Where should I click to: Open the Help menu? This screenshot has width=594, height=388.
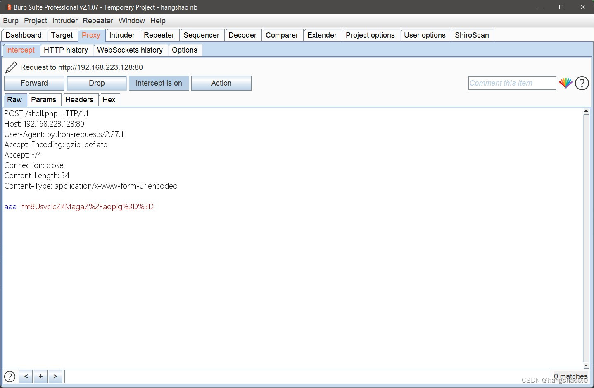coord(158,21)
